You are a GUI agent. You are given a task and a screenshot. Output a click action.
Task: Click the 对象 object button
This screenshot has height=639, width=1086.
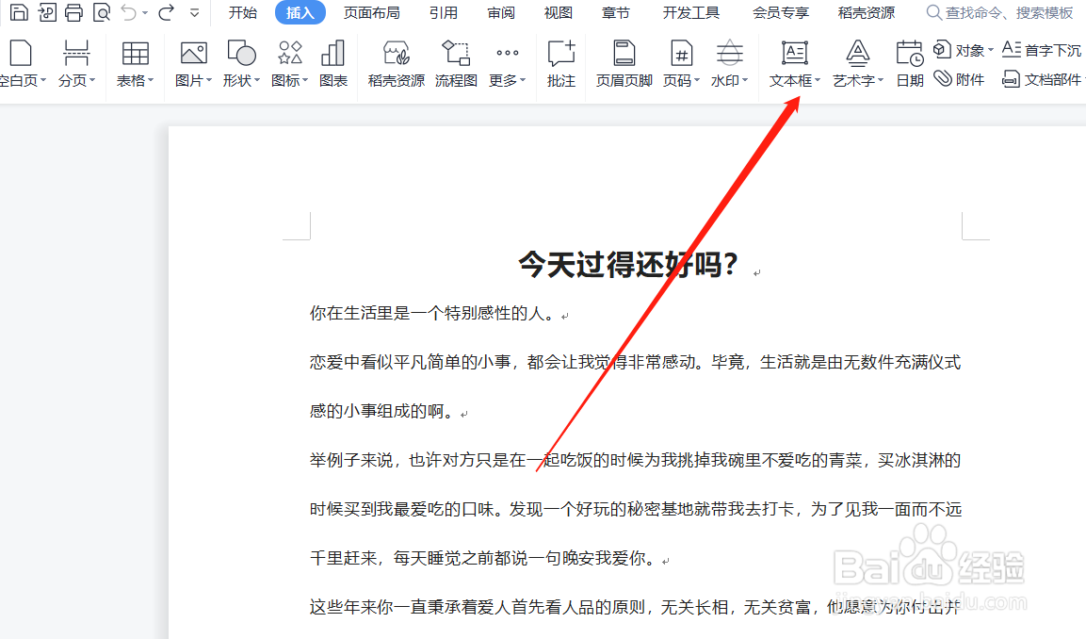(x=959, y=50)
